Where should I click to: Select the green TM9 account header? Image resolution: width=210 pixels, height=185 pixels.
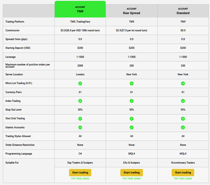tap(80, 9)
